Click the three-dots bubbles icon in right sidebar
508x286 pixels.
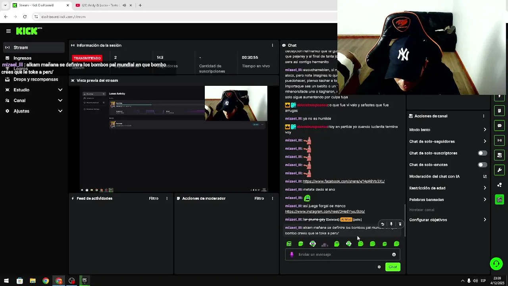[500, 185]
